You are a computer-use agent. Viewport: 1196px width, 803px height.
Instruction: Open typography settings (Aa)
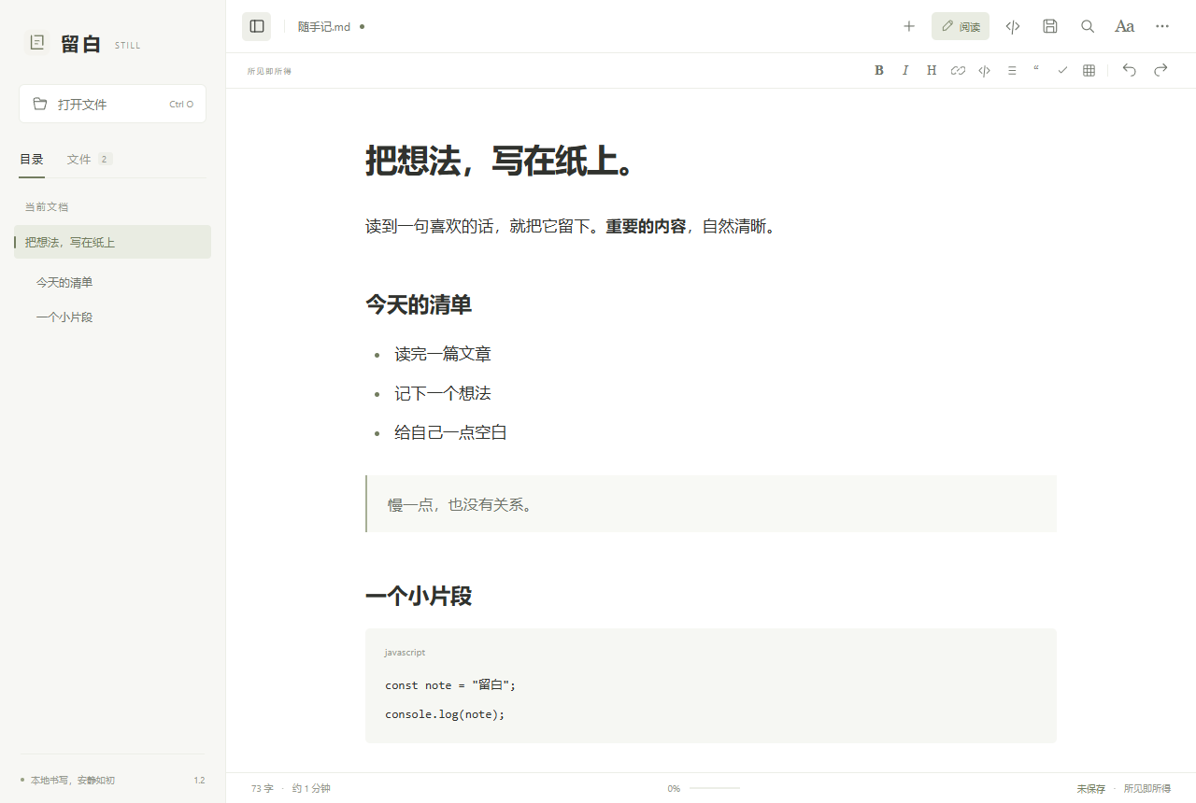(1125, 26)
